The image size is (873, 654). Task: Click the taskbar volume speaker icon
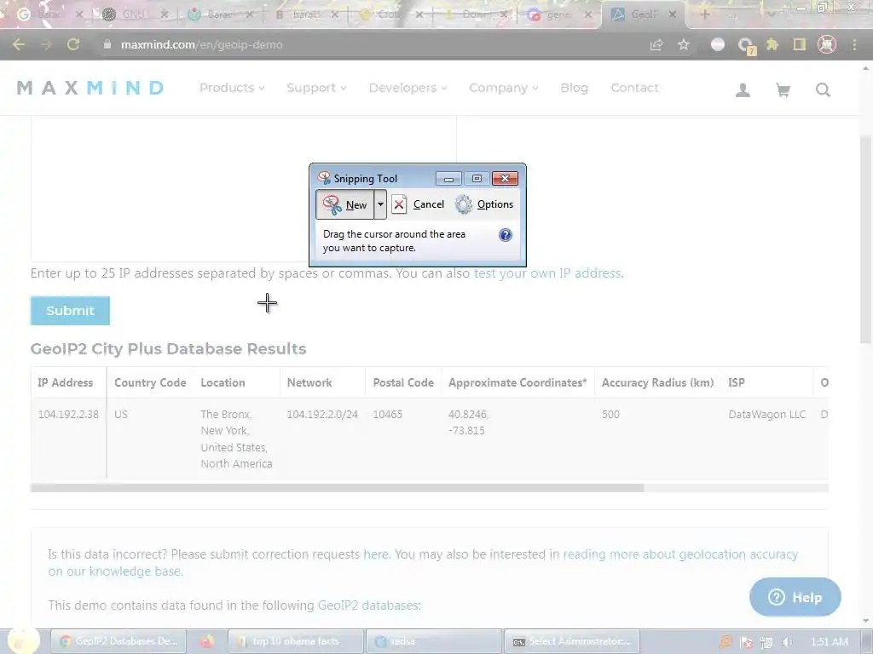[786, 642]
